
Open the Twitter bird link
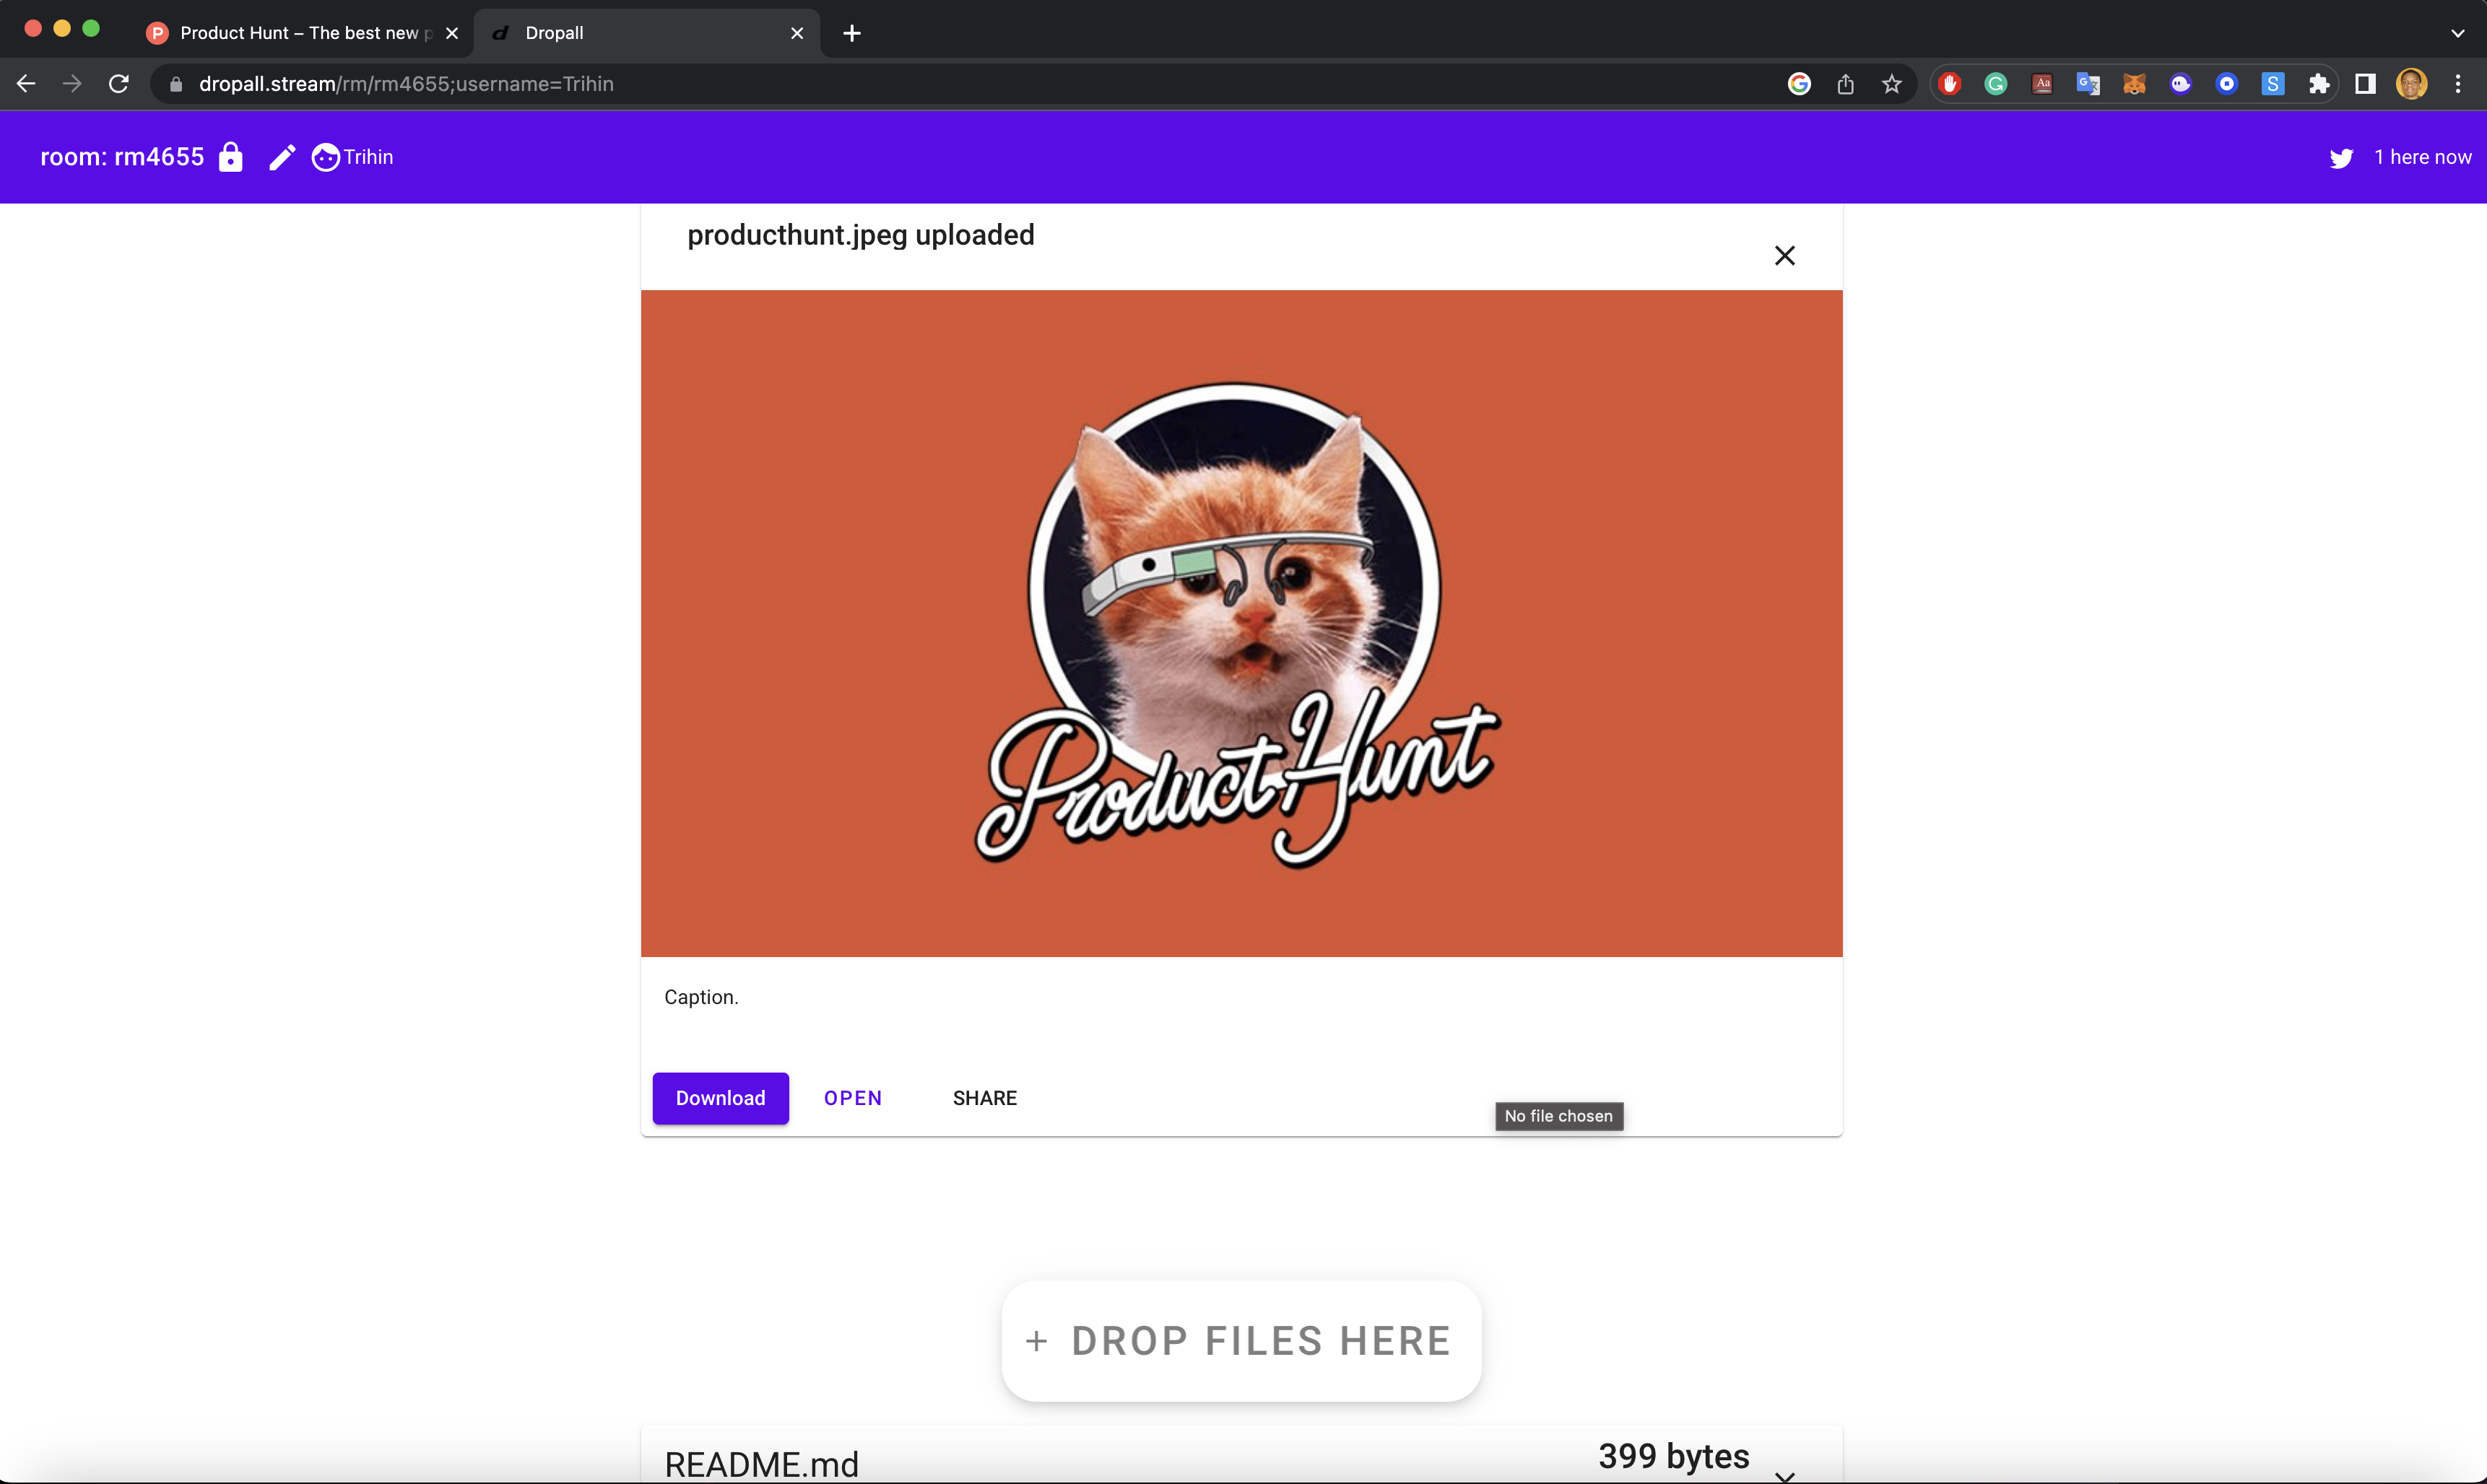coord(2341,158)
